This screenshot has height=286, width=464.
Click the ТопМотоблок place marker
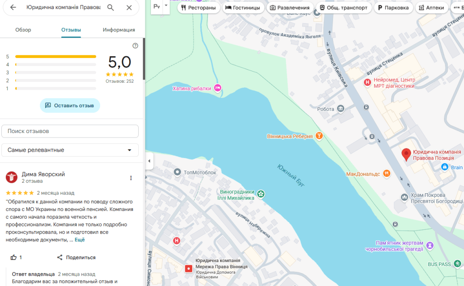tap(177, 172)
